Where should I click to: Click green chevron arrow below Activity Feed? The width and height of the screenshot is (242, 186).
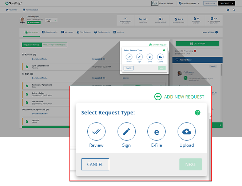point(220,125)
